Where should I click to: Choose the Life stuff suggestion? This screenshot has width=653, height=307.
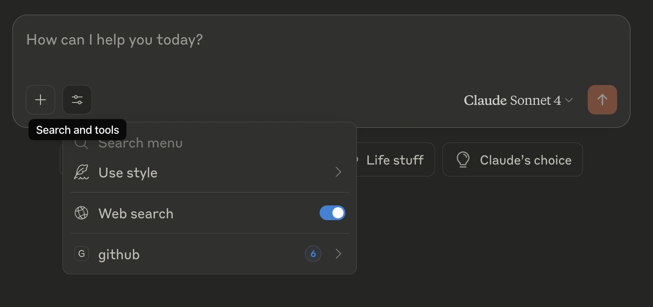click(395, 160)
